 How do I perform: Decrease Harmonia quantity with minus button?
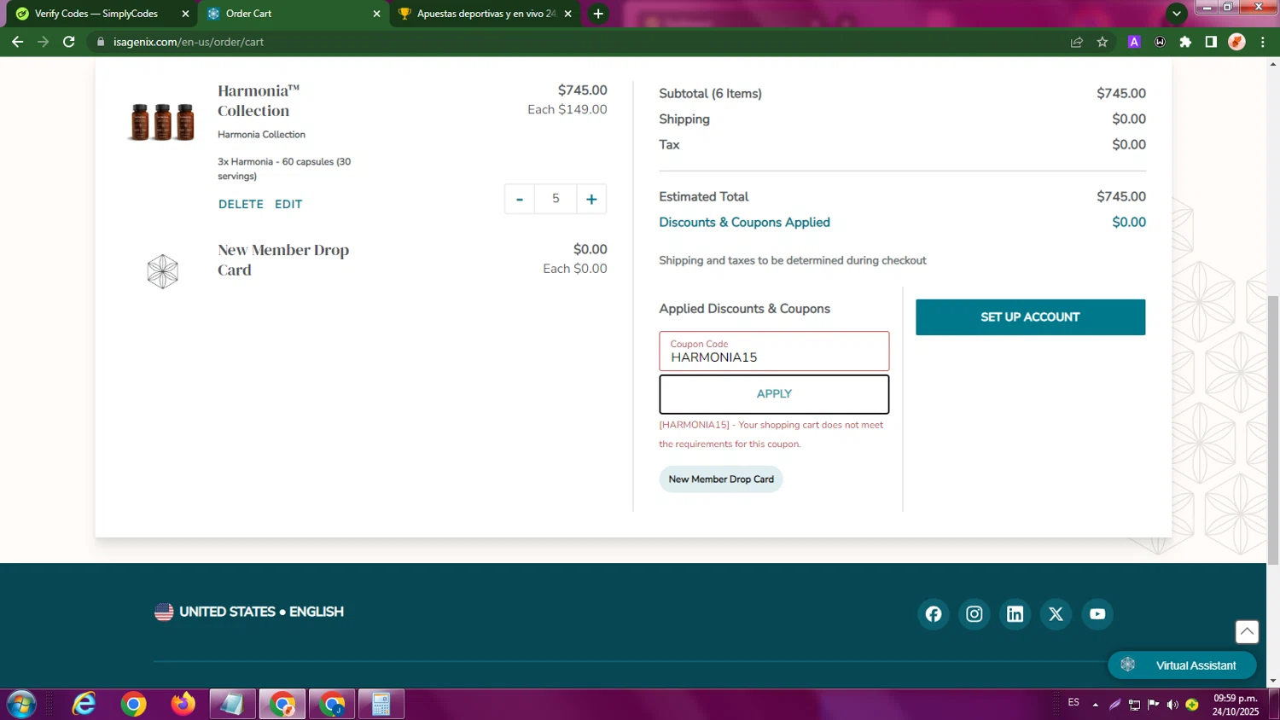pyautogui.click(x=519, y=199)
